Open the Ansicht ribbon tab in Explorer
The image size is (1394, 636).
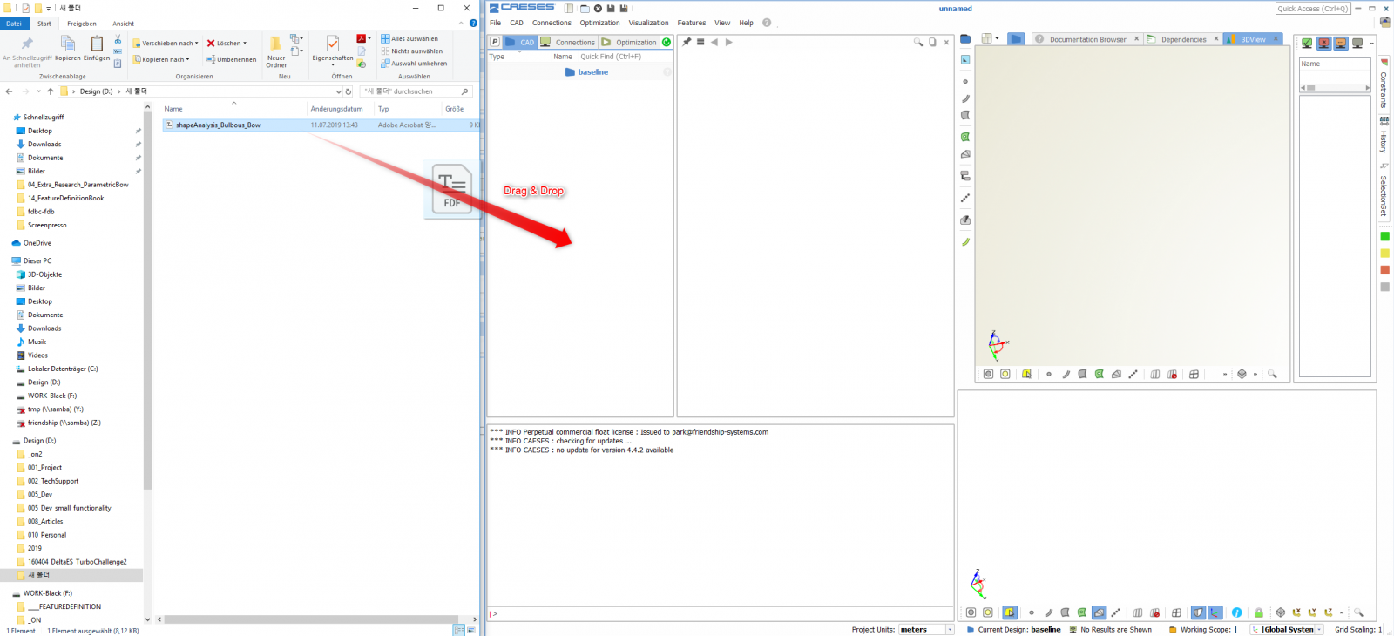[x=123, y=24]
